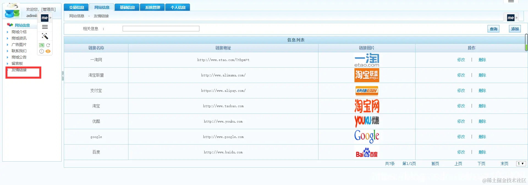
Task: Click 修改 for the 淘宝 taobao.com row
Action: pyautogui.click(x=461, y=106)
